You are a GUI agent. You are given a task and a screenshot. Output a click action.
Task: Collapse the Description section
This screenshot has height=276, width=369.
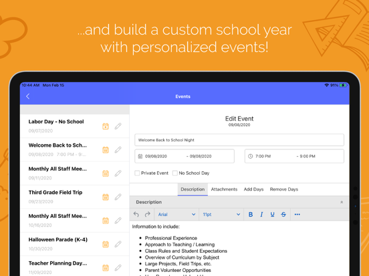click(342, 202)
